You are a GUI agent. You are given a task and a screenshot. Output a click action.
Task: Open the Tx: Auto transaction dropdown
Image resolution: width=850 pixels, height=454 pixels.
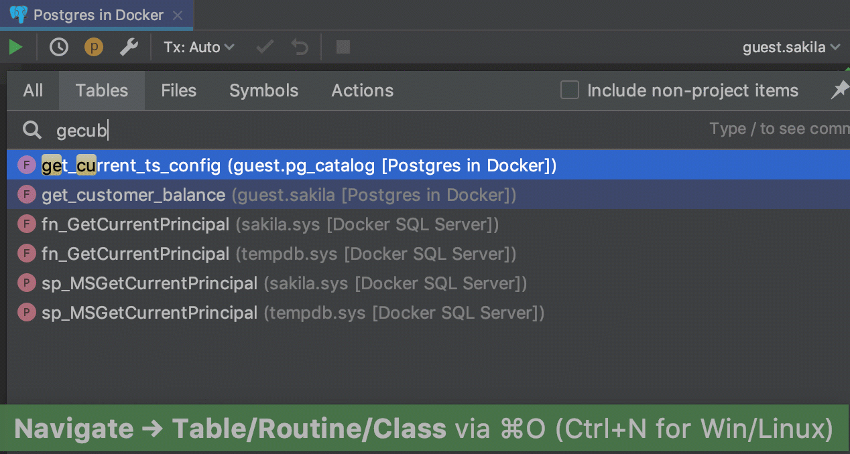[x=199, y=47]
